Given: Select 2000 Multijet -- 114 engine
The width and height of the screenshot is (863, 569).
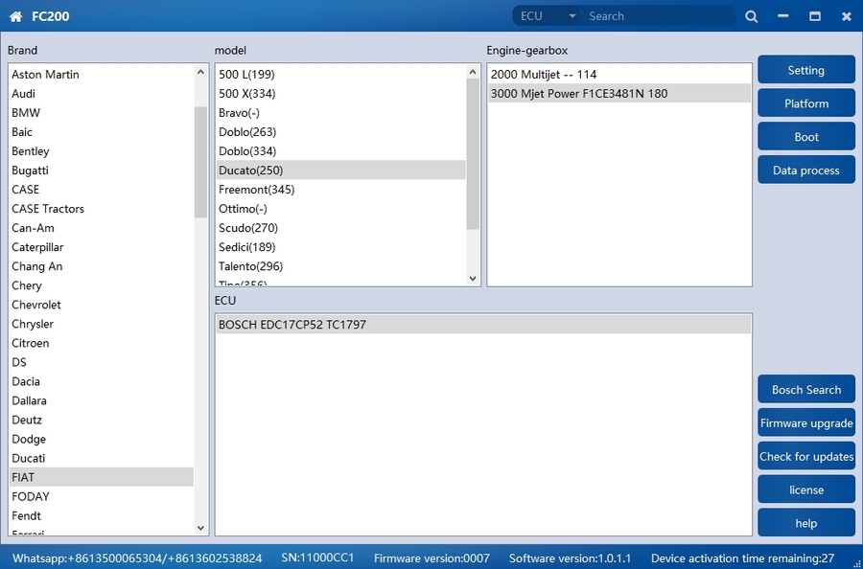Looking at the screenshot, I should coord(543,75).
